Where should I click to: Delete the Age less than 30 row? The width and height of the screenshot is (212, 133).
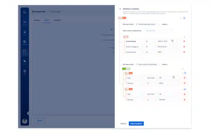click(x=184, y=78)
